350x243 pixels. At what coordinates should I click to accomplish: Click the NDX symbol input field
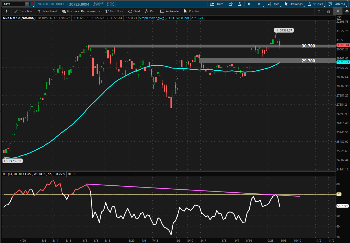14,4
